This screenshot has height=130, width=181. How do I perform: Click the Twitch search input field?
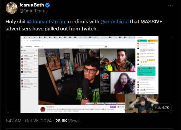point(91,47)
